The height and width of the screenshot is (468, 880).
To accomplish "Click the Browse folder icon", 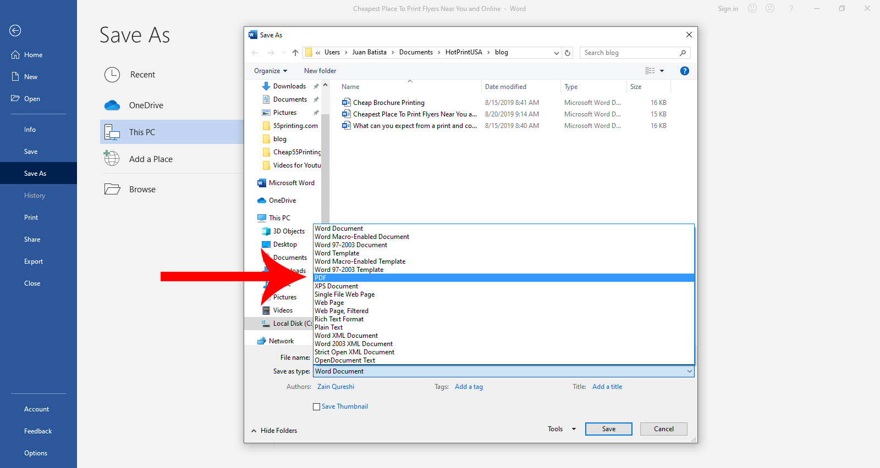I will (x=112, y=189).
